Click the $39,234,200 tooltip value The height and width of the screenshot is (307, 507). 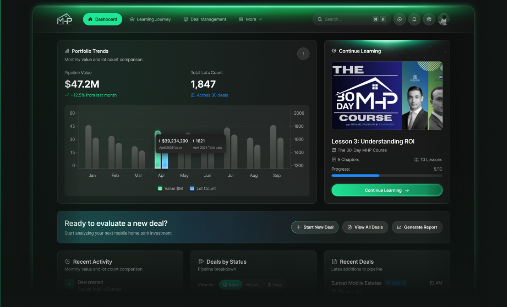[175, 141]
